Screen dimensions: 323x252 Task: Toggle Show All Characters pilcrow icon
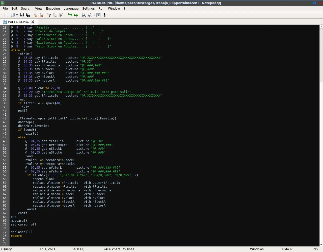104,15
